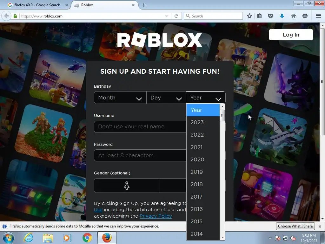Image resolution: width=325 pixels, height=244 pixels.
Task: Select the female gender icon button
Action: (127, 186)
